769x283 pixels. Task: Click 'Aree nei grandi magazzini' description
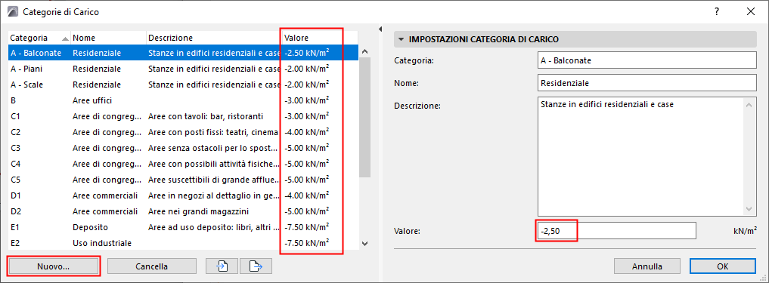[199, 211]
